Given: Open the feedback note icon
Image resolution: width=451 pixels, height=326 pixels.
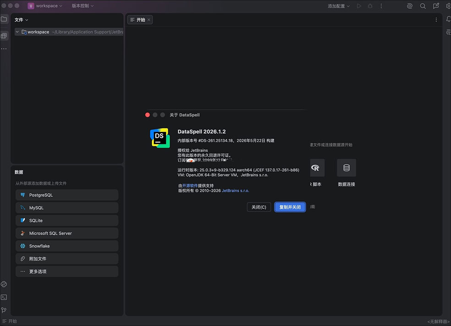Looking at the screenshot, I should (436, 6).
